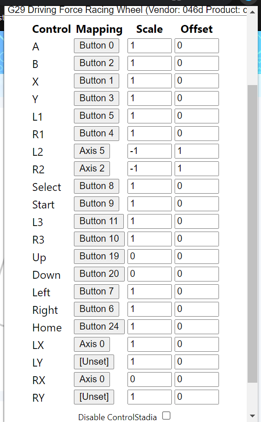The height and width of the screenshot is (422, 261).
Task: Change the Select mapping Button 8
Action: click(x=97, y=186)
